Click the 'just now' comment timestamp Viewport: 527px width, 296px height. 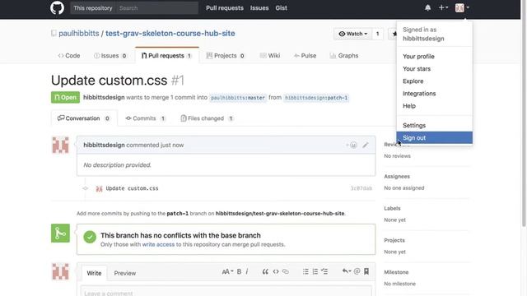[172, 145]
